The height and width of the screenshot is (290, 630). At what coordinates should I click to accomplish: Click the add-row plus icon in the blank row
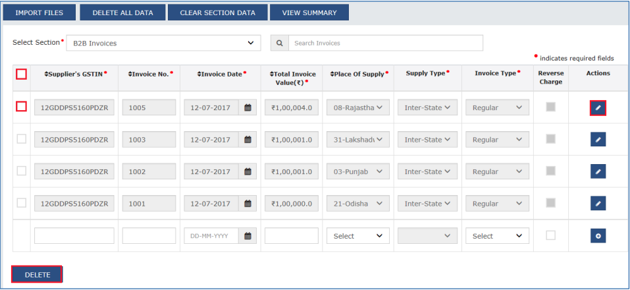598,236
